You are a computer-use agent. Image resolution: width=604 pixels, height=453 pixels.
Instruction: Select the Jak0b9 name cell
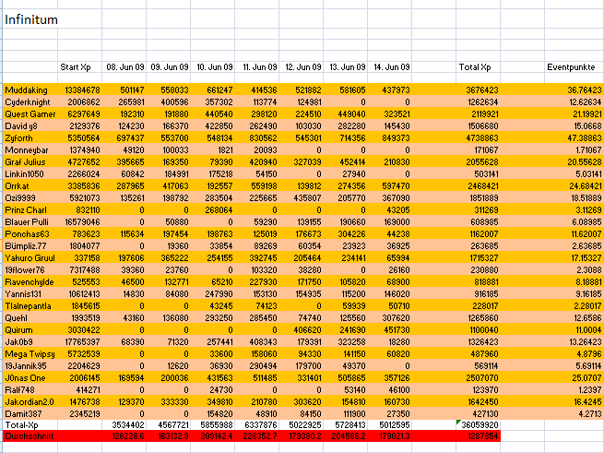[x=30, y=341]
